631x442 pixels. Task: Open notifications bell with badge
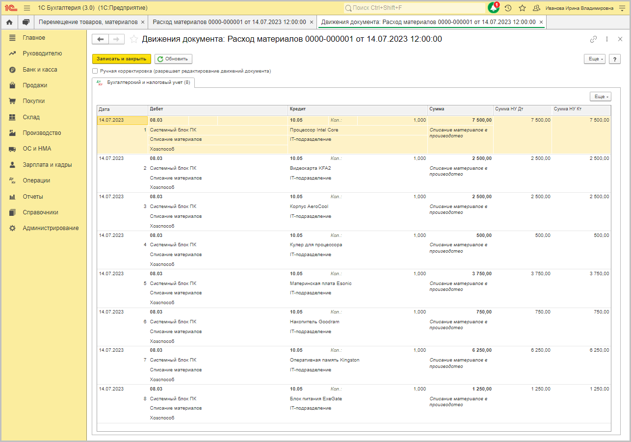[493, 8]
